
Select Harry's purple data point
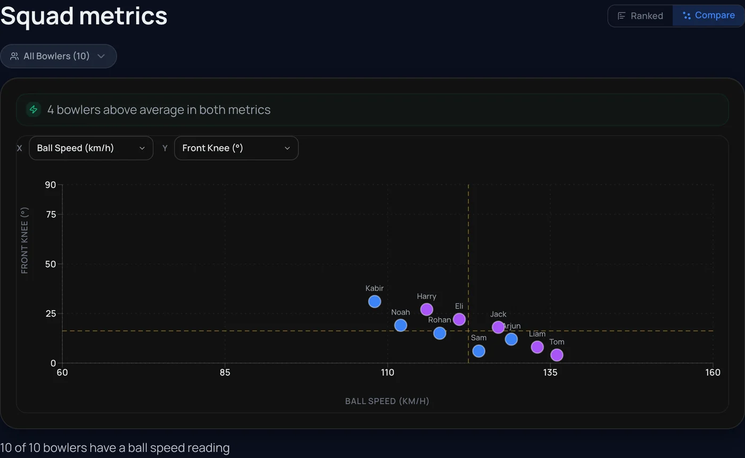pyautogui.click(x=427, y=309)
